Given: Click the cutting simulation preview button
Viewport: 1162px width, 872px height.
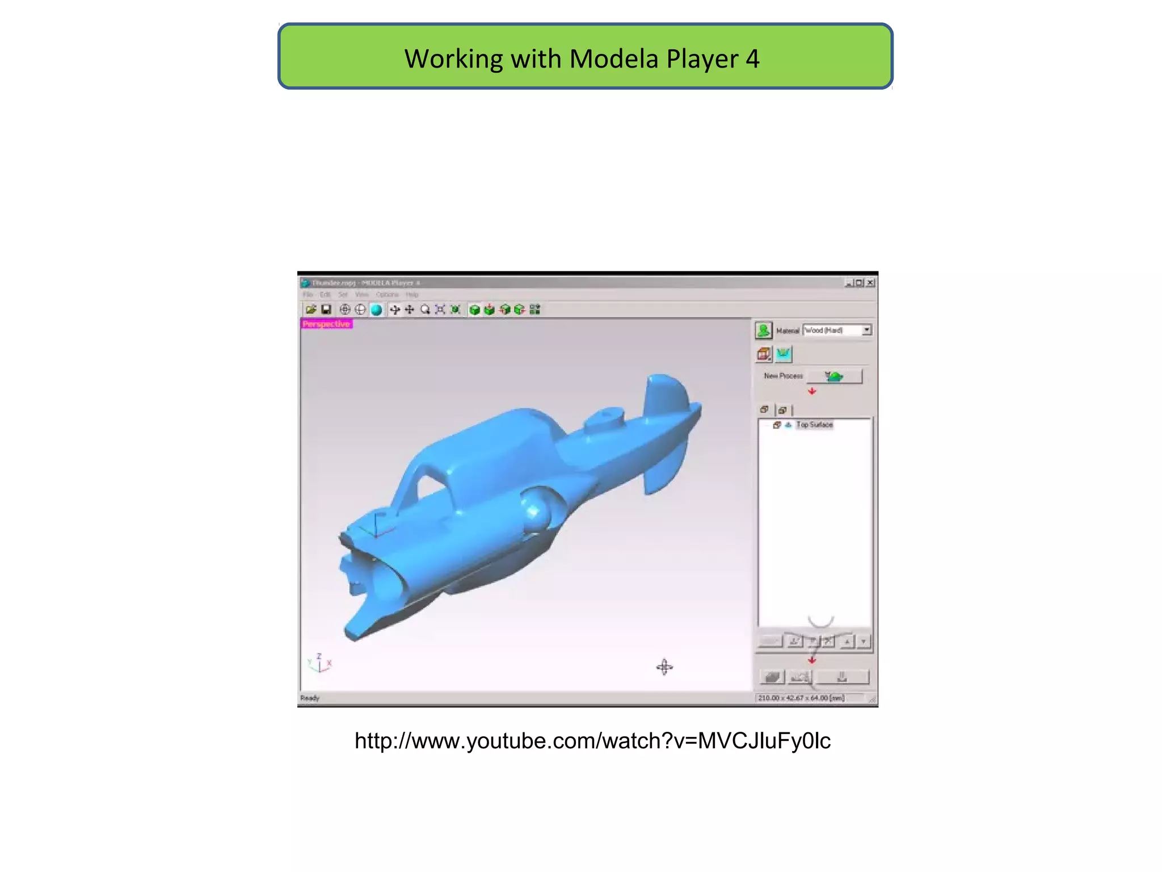Looking at the screenshot, I should (x=800, y=677).
